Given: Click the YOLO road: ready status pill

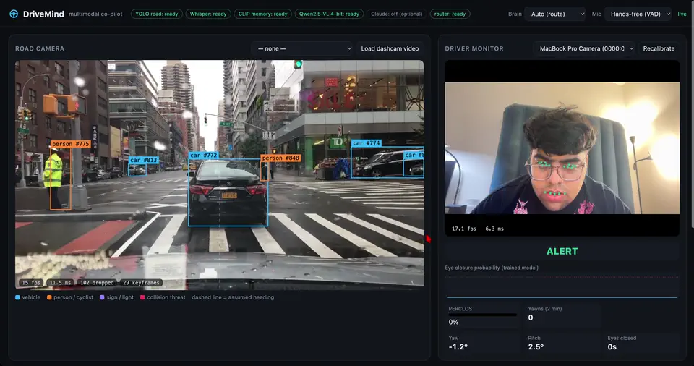Looking at the screenshot, I should pos(157,14).
